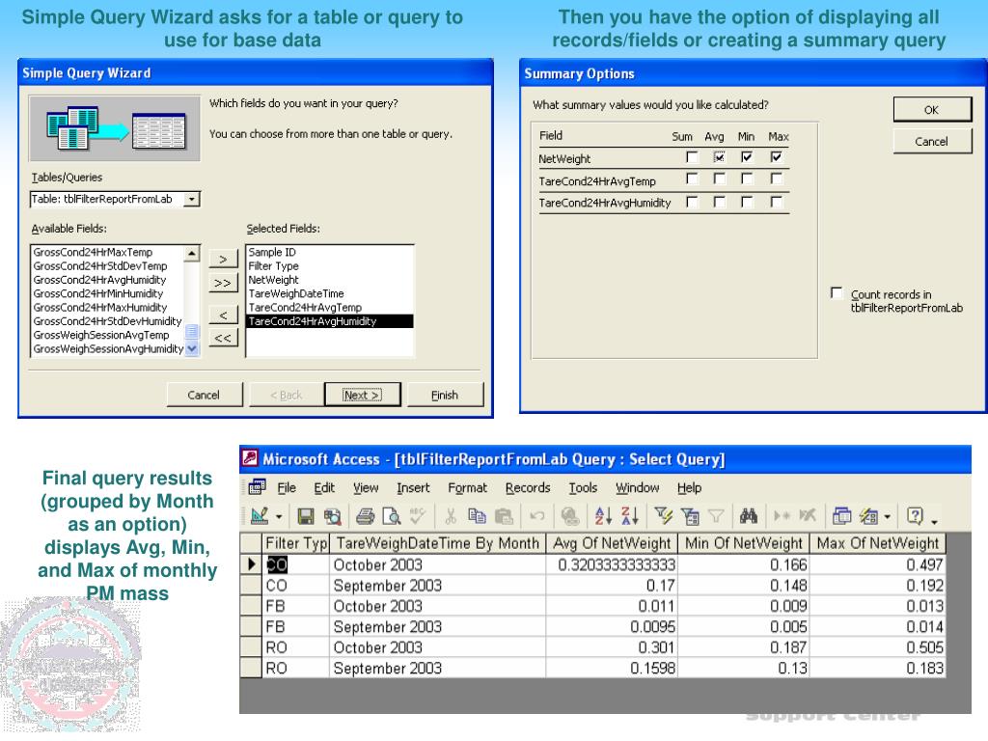
Task: Click Next > in Simple Query Wizard
Action: (363, 395)
